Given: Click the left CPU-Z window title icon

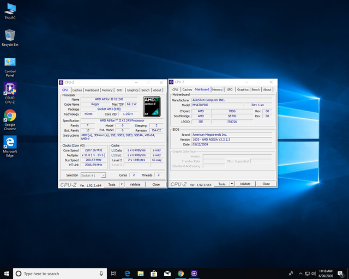Looking at the screenshot, I should tap(61, 82).
